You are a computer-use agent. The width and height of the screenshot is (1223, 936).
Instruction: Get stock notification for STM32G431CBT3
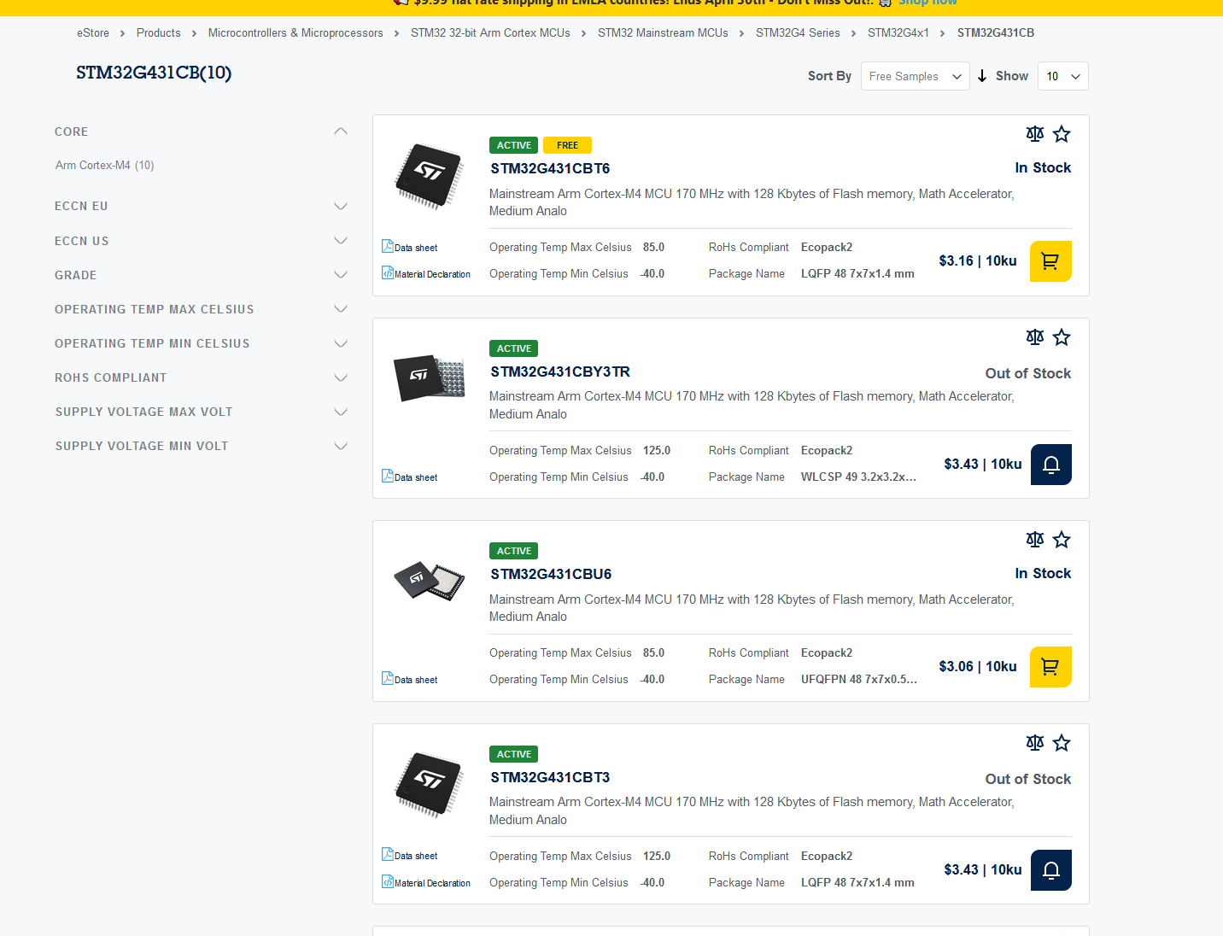point(1051,870)
